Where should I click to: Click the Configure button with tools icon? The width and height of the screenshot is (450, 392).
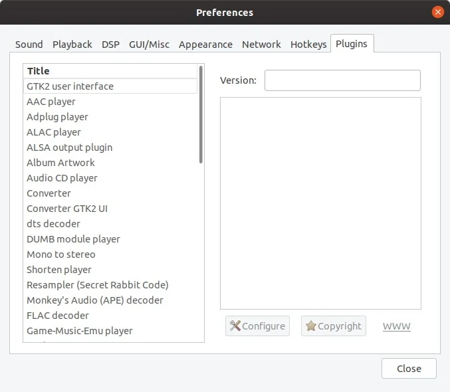(x=257, y=326)
